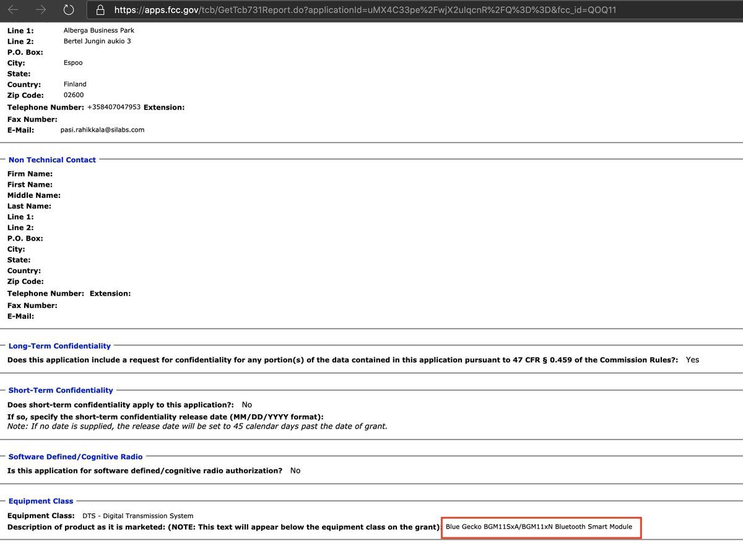
Task: Click the apps.fcc.gov URL in address bar
Action: (x=365, y=10)
